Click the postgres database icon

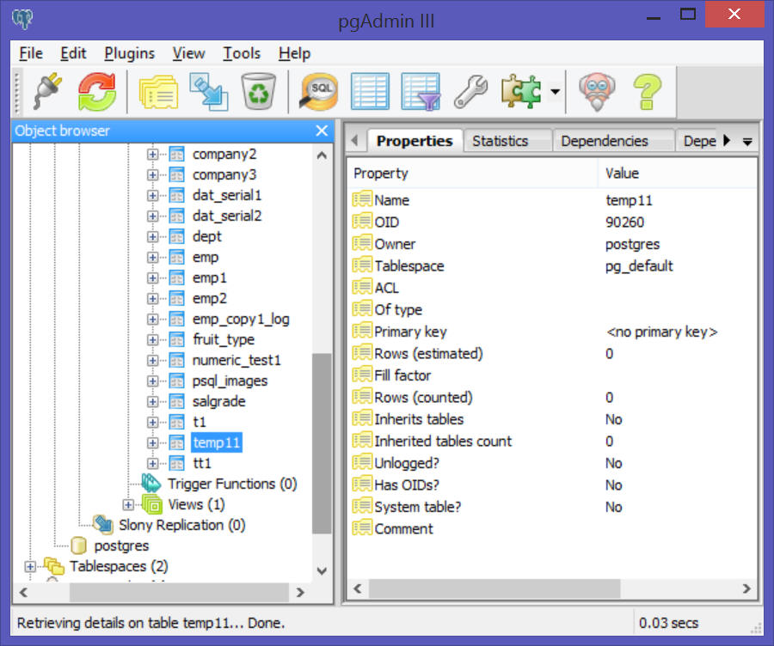[x=78, y=545]
